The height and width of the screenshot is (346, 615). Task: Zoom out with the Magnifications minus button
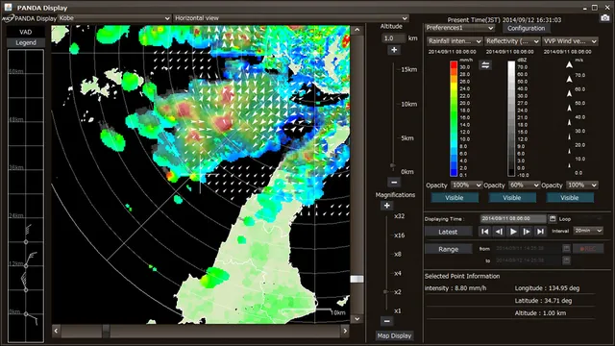[x=386, y=321]
